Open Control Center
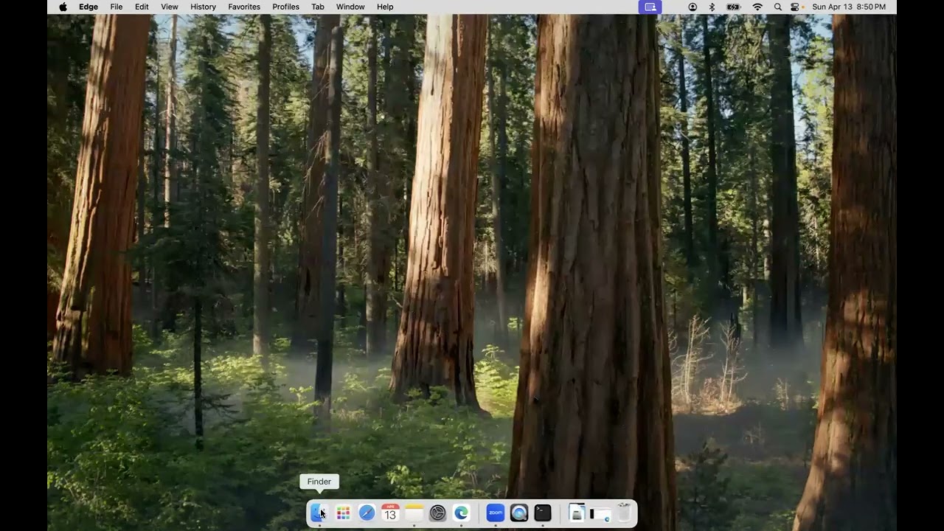The image size is (944, 531). (795, 7)
